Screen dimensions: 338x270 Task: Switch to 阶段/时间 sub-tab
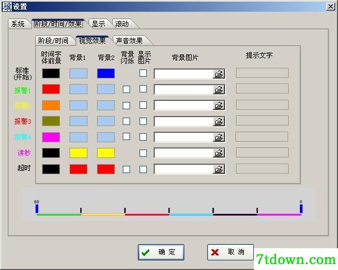coord(53,40)
